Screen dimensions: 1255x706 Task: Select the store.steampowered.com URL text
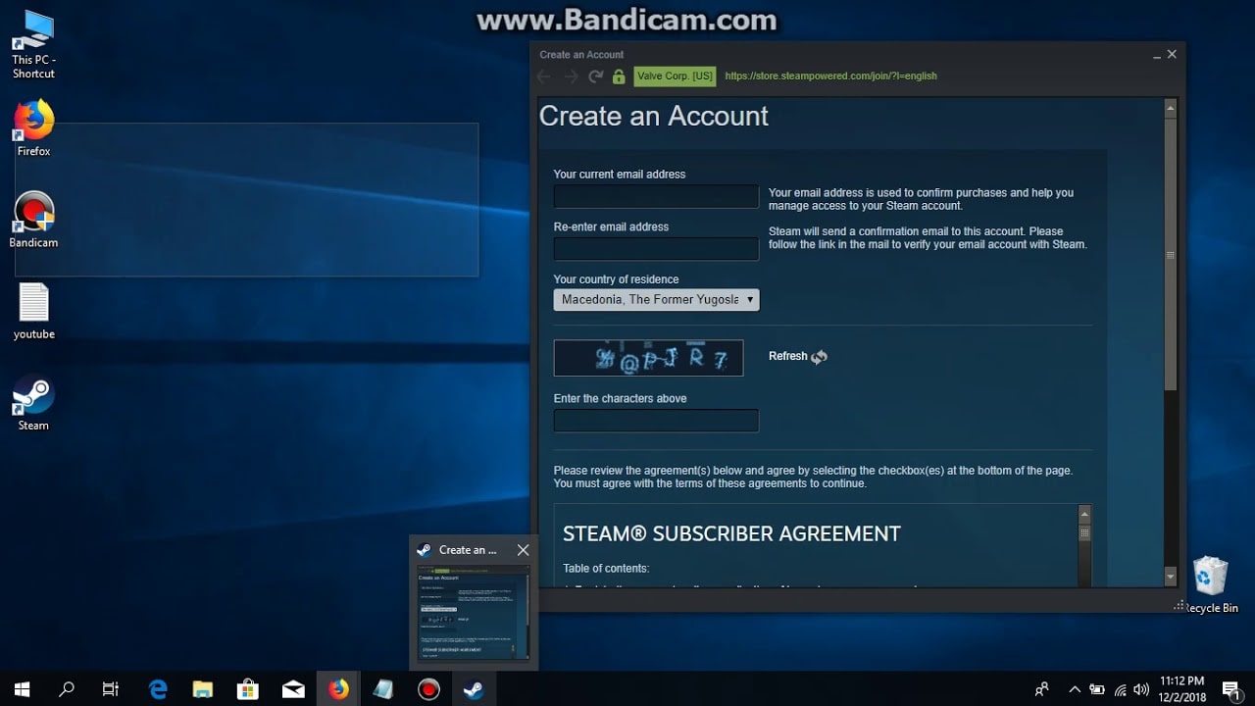(830, 76)
